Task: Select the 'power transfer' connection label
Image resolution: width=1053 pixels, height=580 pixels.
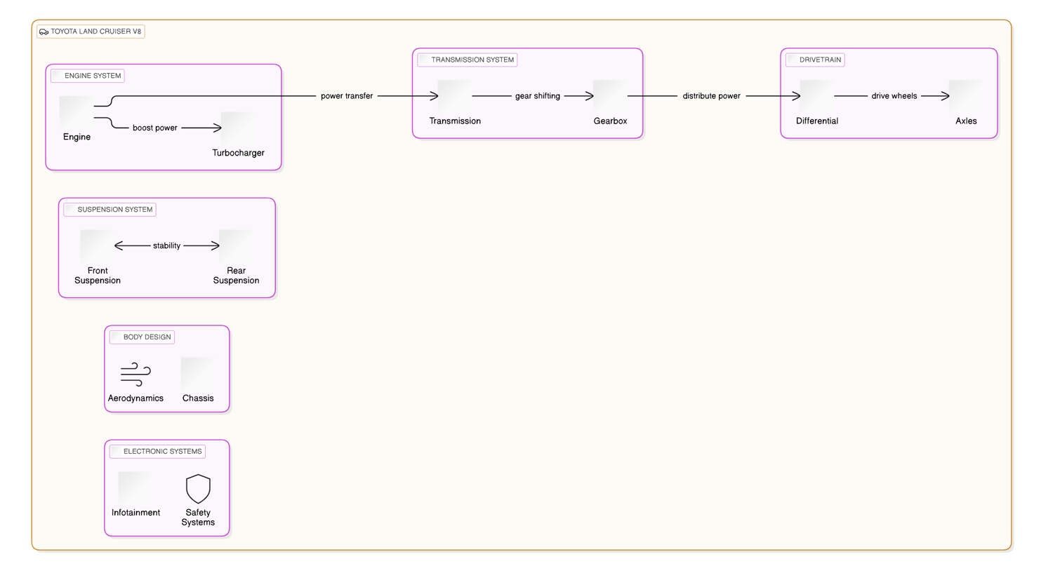Action: (x=347, y=96)
